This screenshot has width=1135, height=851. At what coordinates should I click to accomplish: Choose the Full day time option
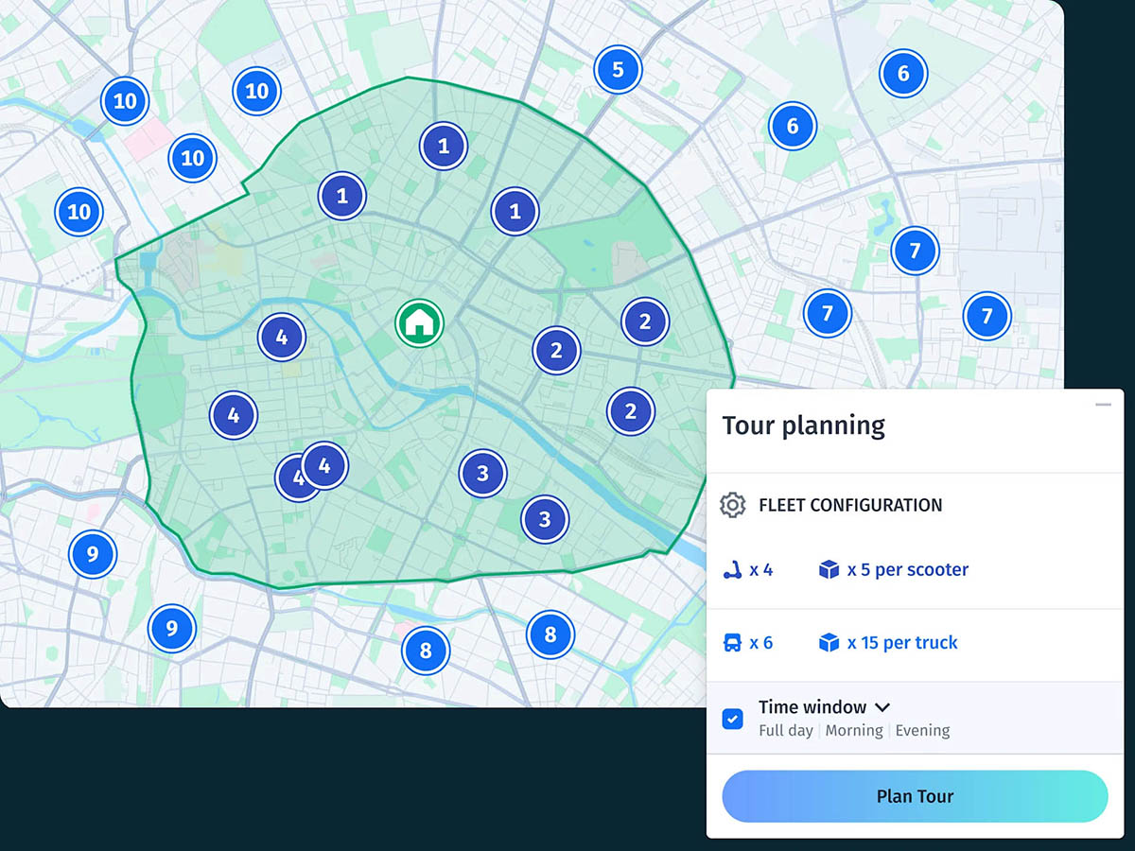click(x=785, y=731)
